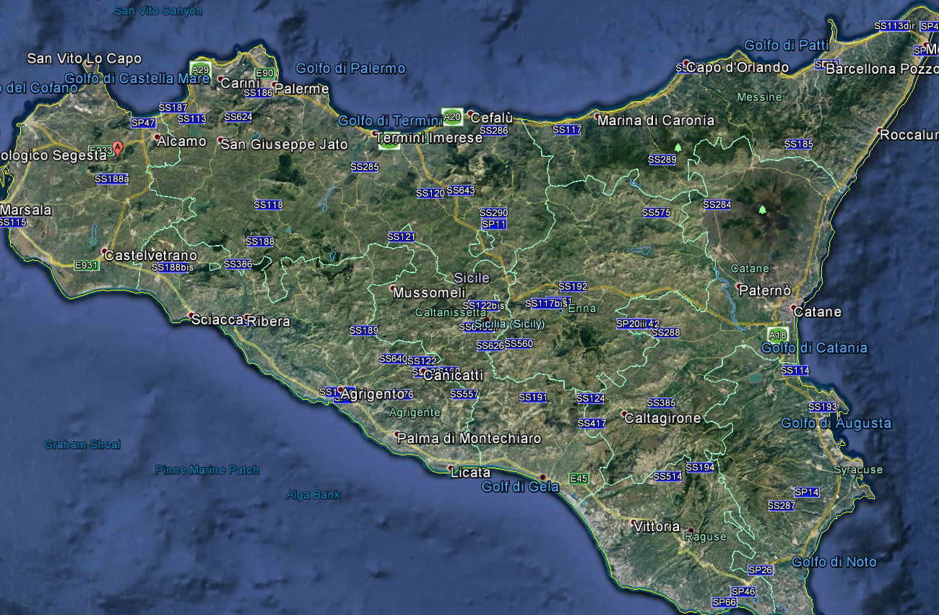Image resolution: width=939 pixels, height=615 pixels.
Task: Select the SS118 road badge
Action: pos(268,205)
